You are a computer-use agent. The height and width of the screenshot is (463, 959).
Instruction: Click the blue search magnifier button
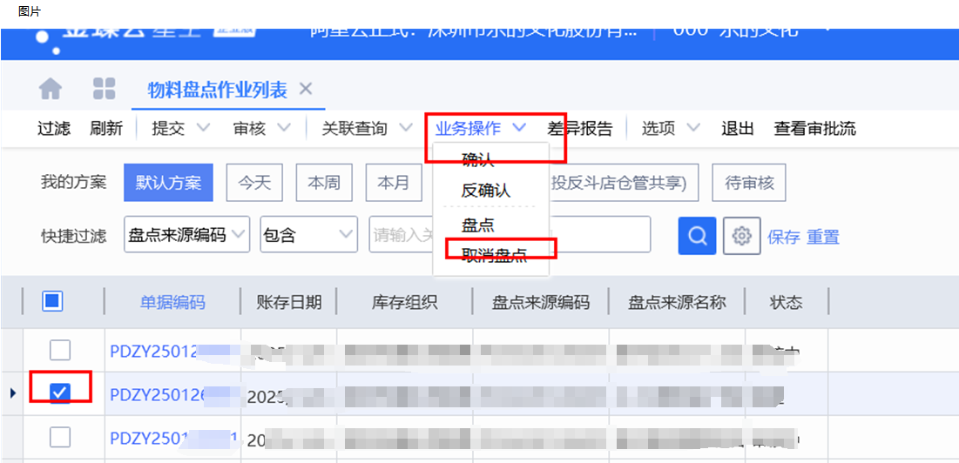point(697,235)
